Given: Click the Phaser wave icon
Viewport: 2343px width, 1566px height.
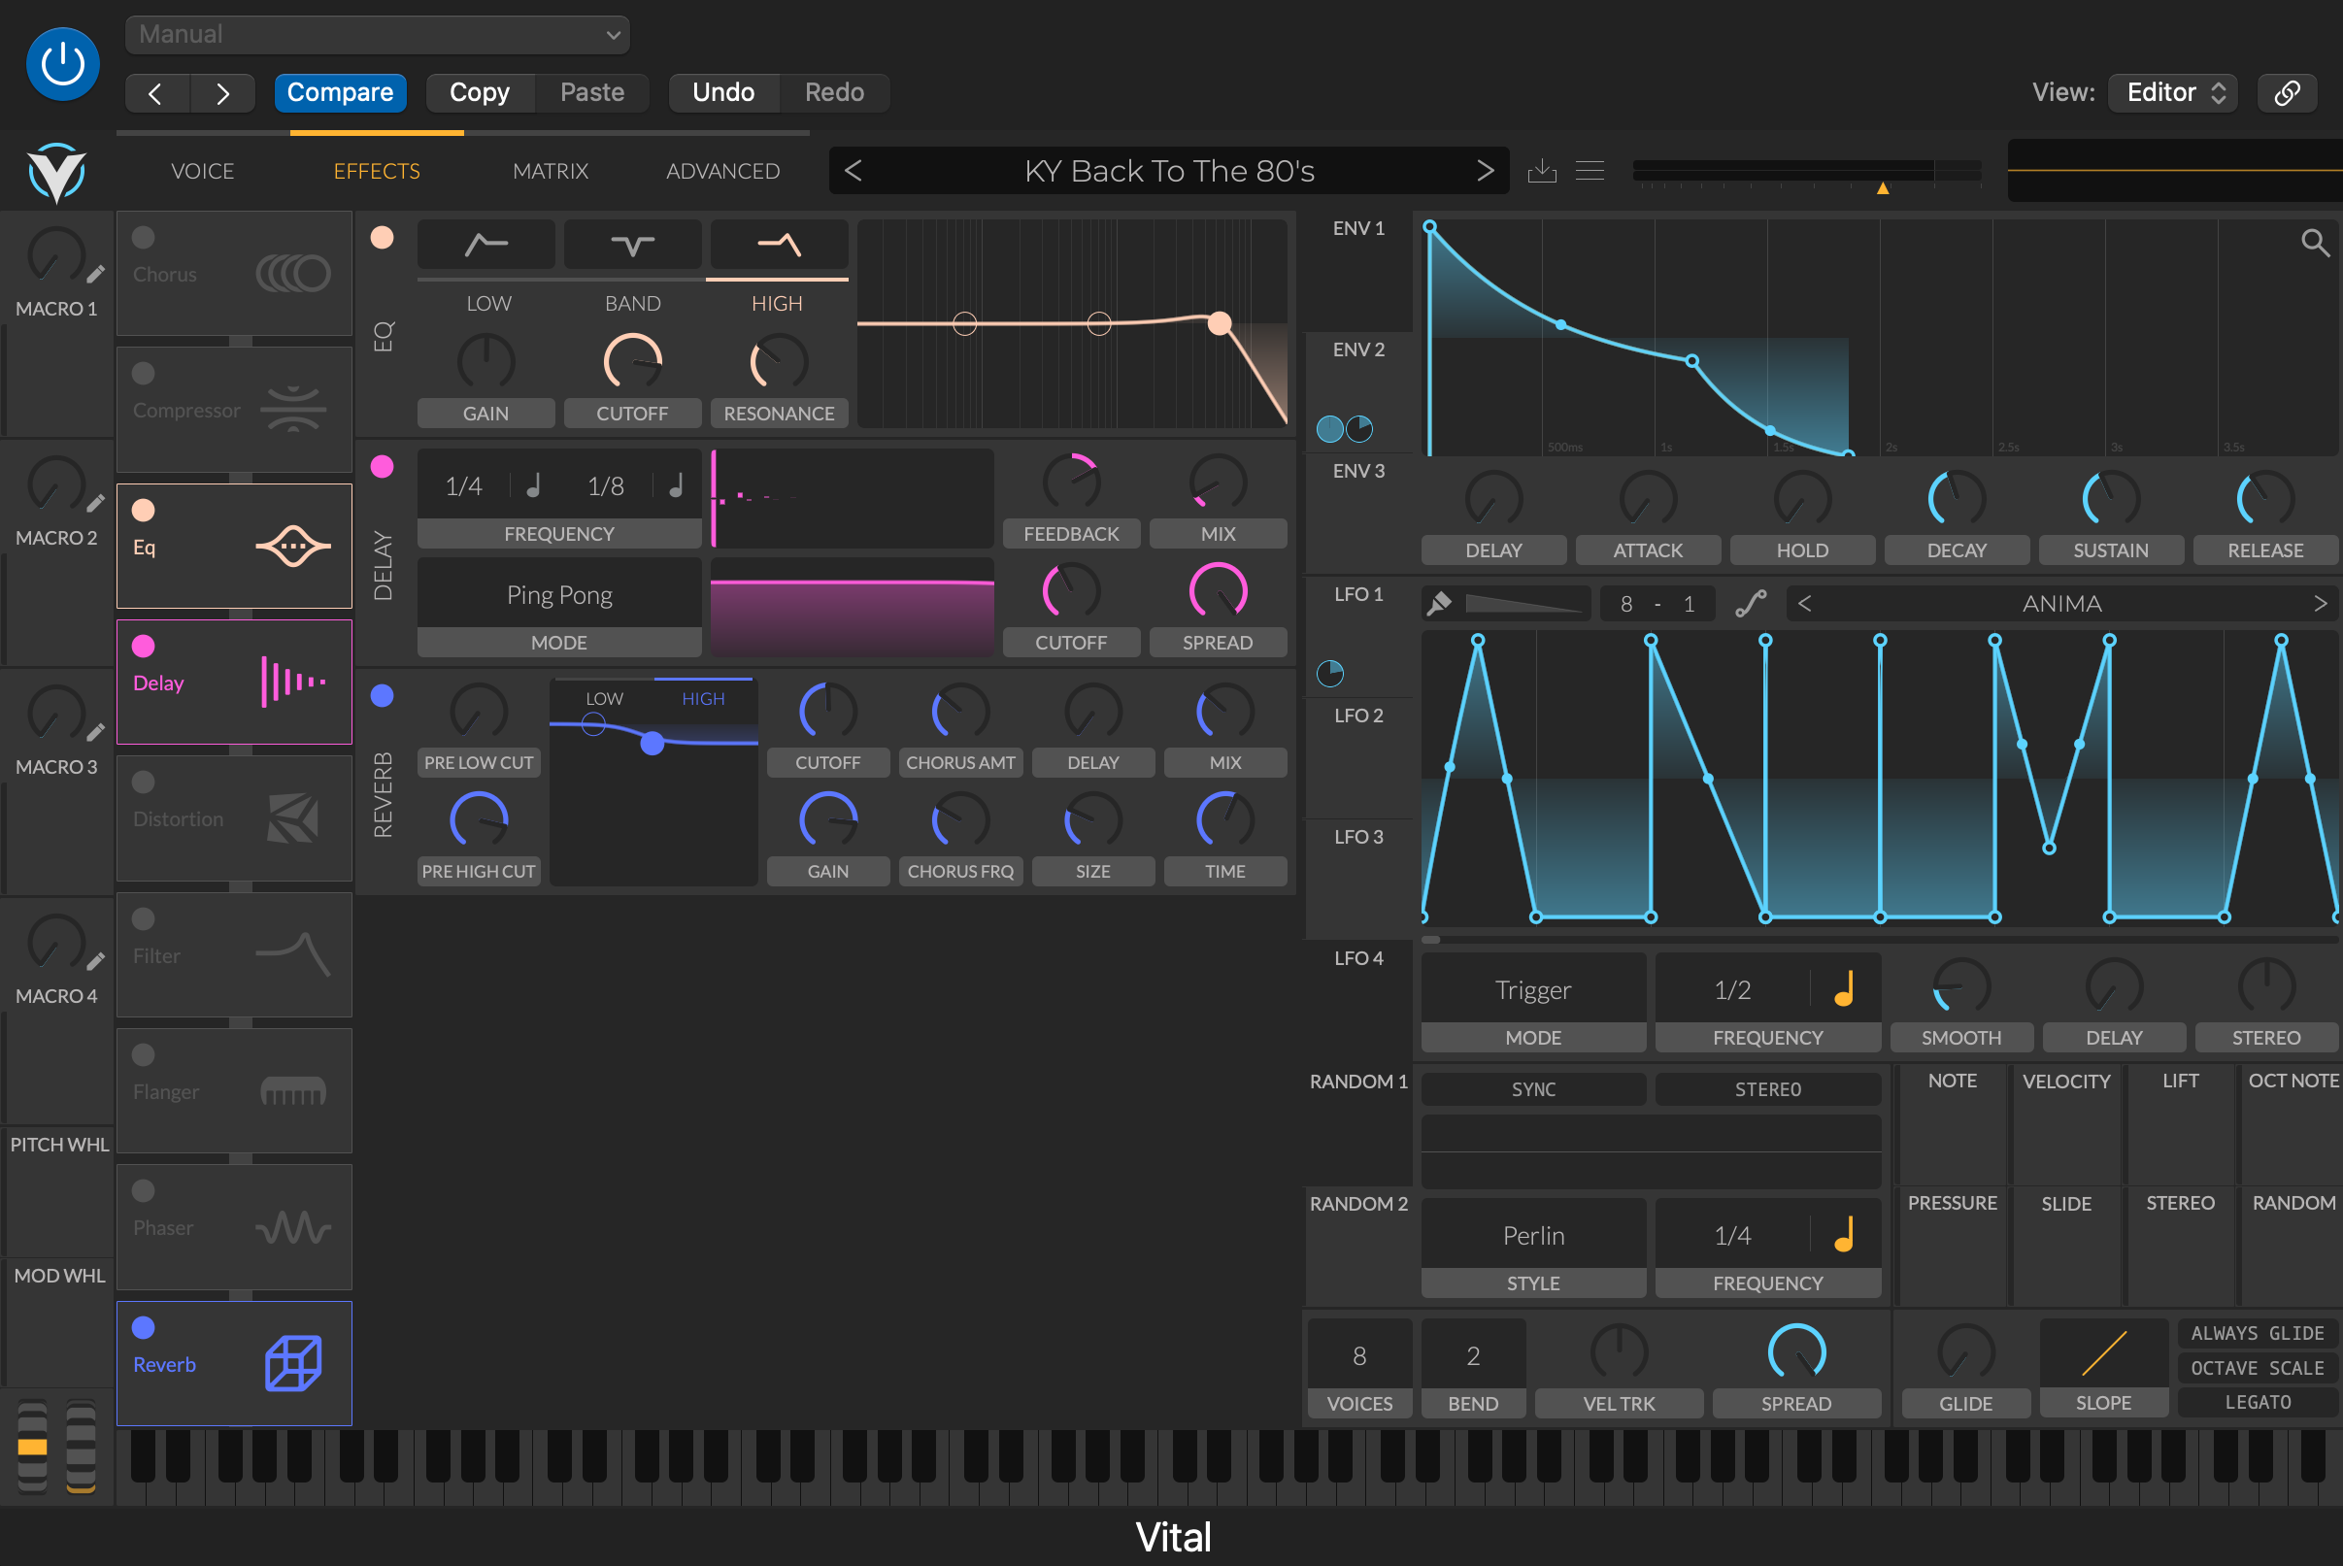Looking at the screenshot, I should [292, 1227].
